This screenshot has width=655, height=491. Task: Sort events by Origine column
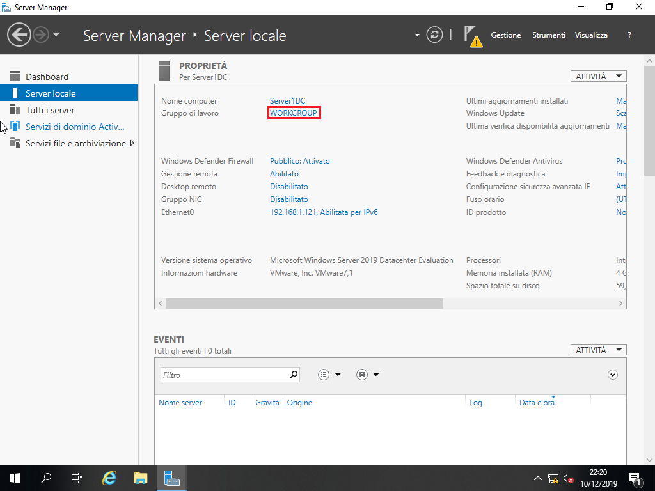[x=299, y=403]
